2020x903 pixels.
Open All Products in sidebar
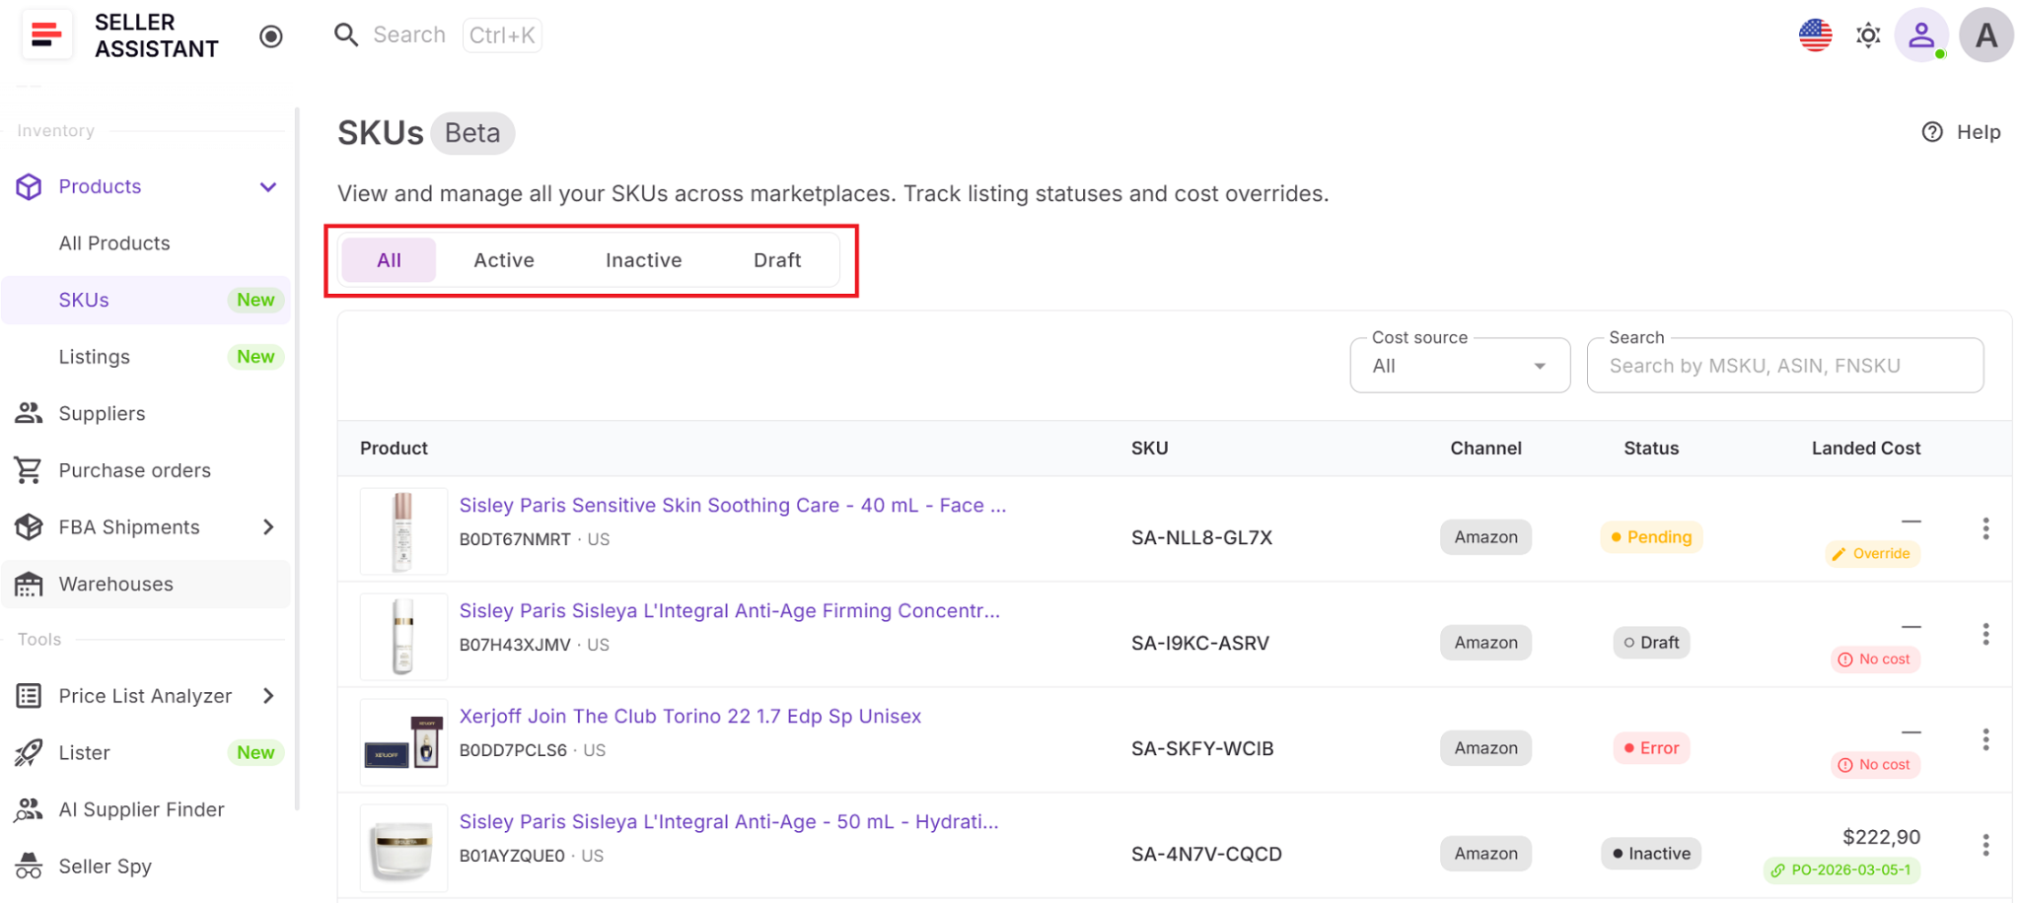pos(114,243)
